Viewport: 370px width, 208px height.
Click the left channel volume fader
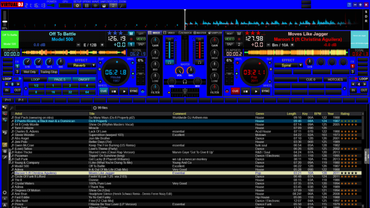pos(169,49)
